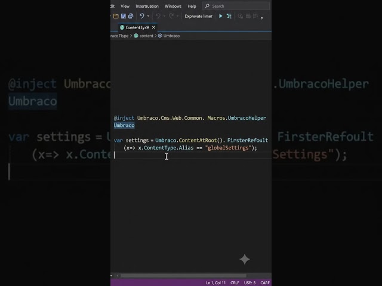Click the @inject keyword in code
382x286 pixels.
pyautogui.click(x=124, y=118)
